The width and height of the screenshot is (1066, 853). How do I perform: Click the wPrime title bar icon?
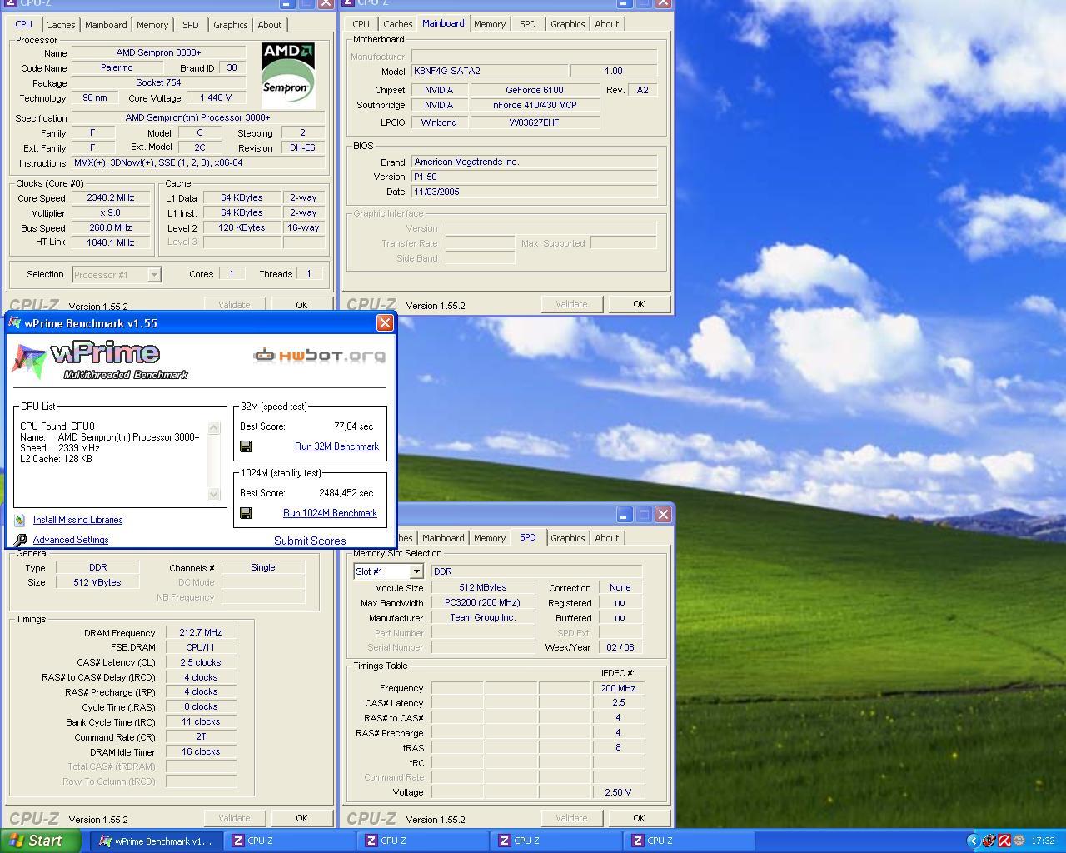click(15, 323)
